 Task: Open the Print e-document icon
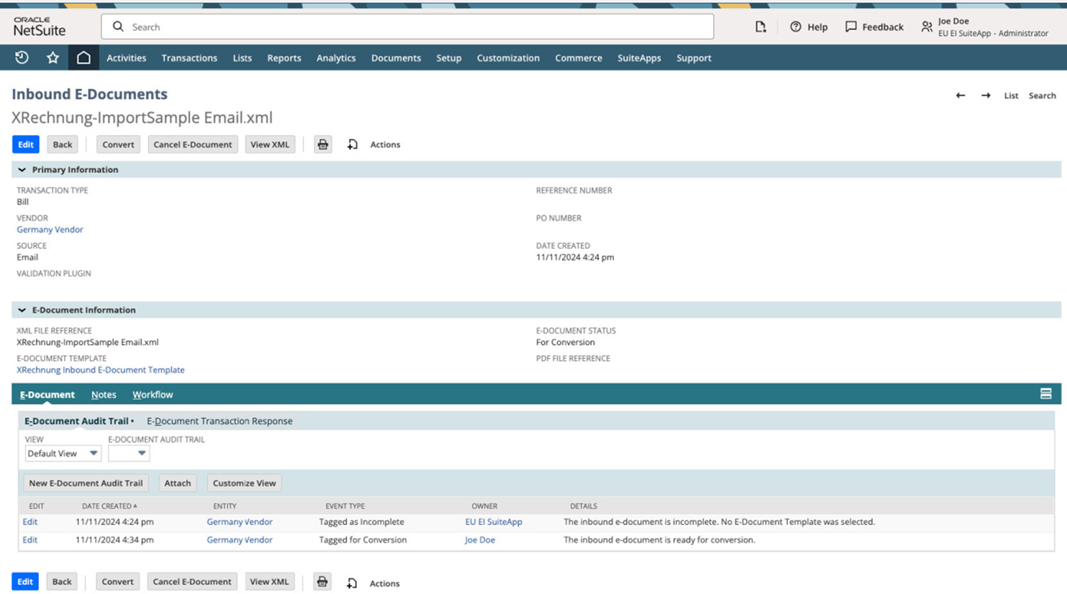click(x=323, y=144)
